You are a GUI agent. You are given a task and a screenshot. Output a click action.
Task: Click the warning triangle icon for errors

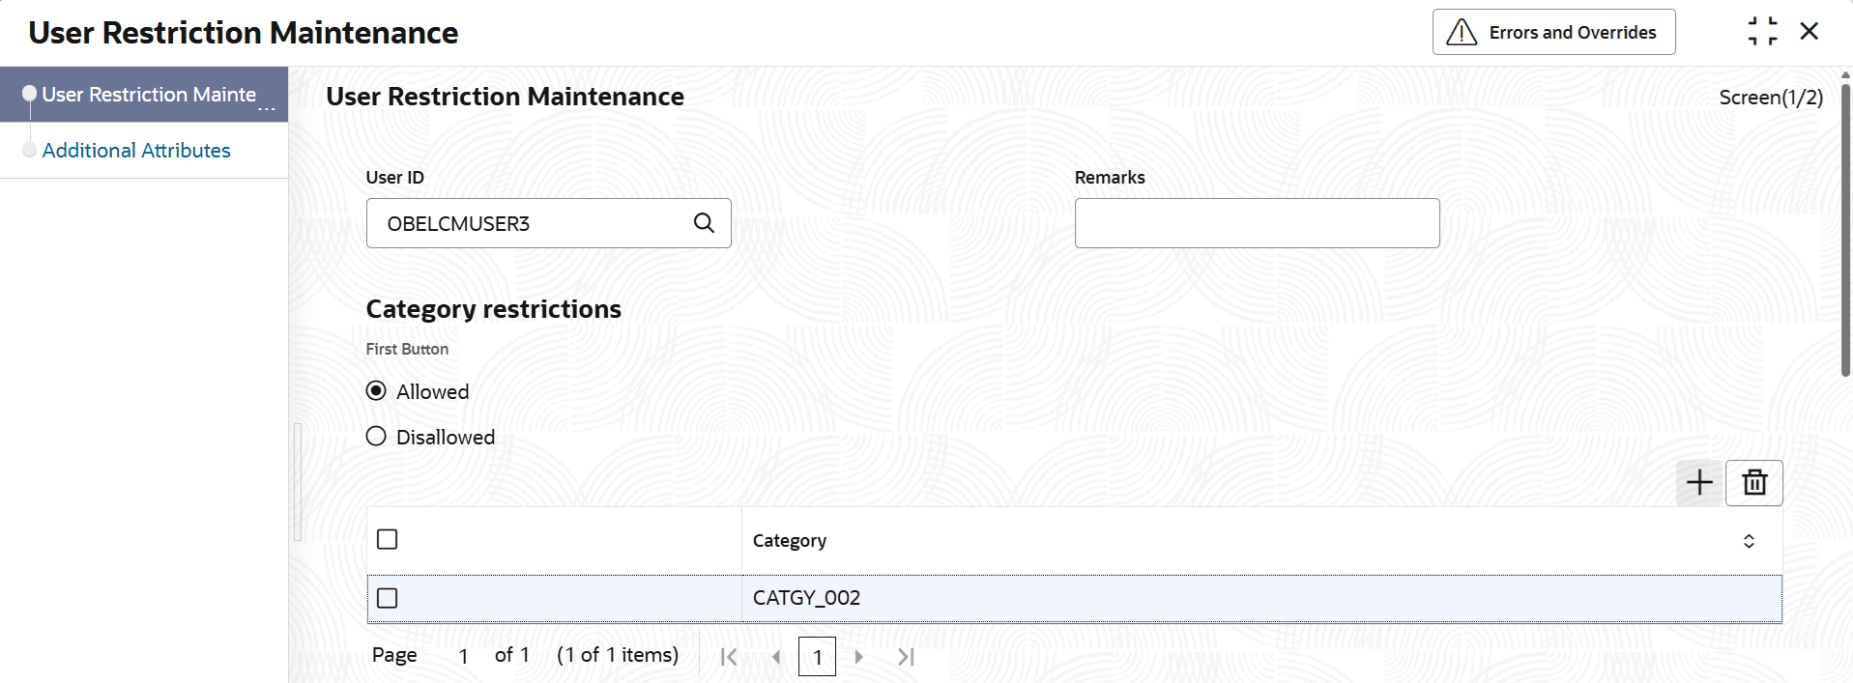(x=1461, y=33)
